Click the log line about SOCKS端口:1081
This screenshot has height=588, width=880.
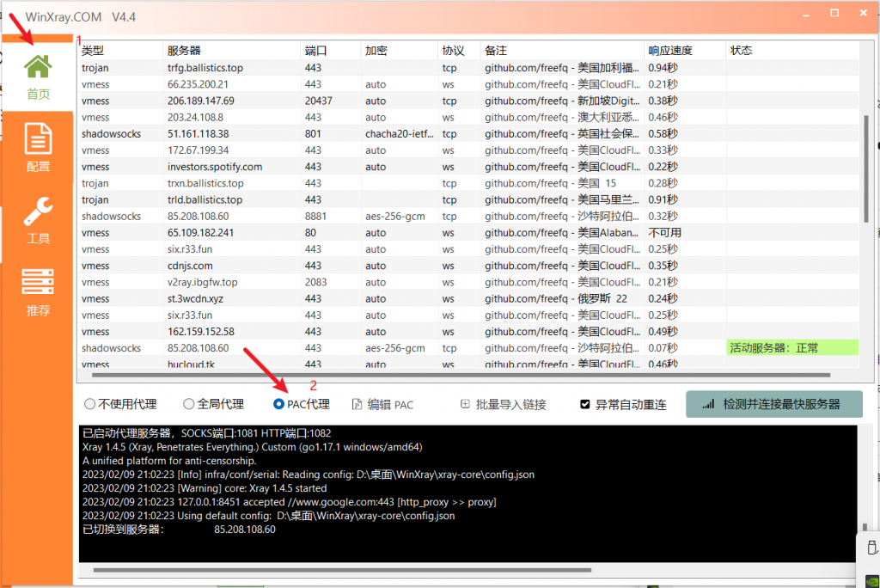point(206,433)
